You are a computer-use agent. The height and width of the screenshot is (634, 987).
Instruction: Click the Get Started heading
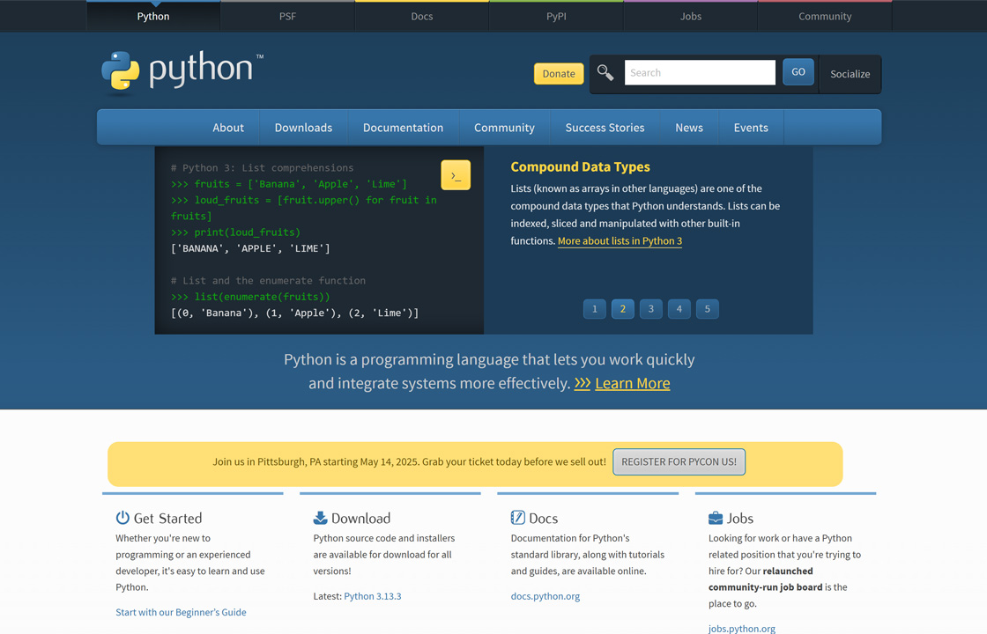point(168,519)
